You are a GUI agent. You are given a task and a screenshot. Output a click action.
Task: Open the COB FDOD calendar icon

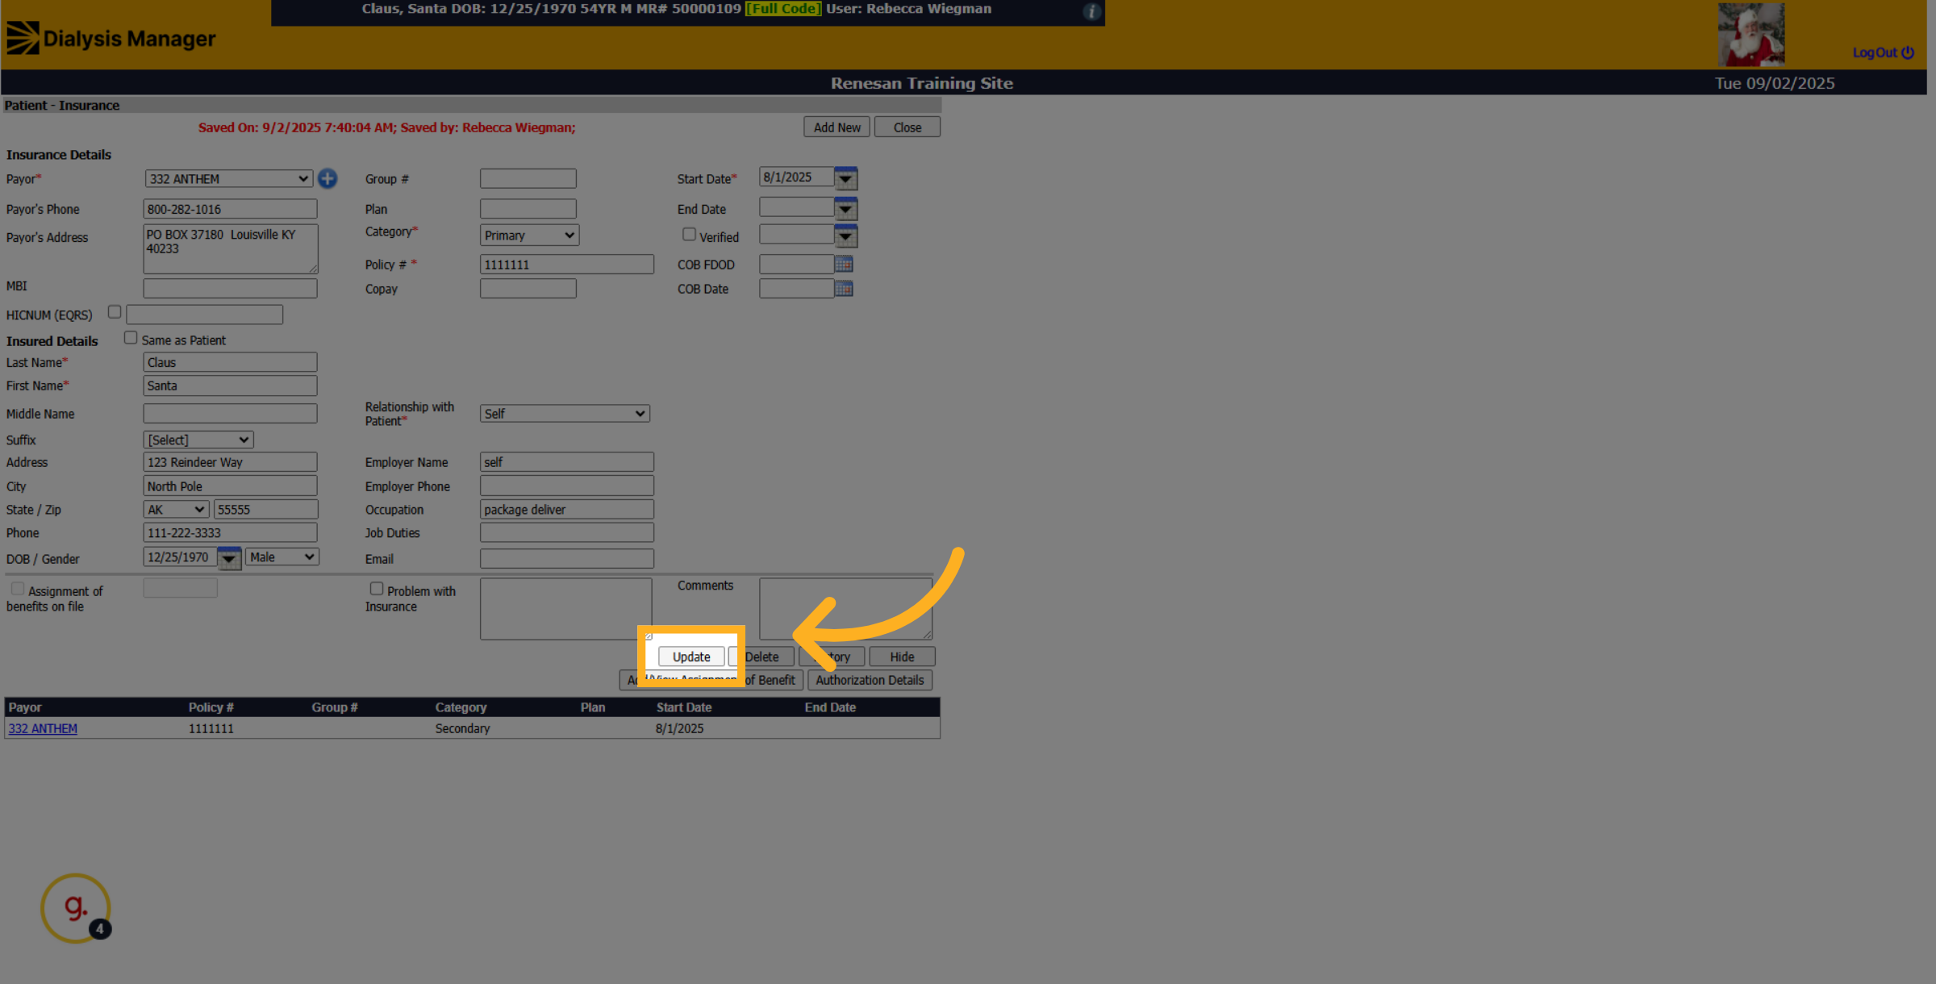[x=844, y=264]
